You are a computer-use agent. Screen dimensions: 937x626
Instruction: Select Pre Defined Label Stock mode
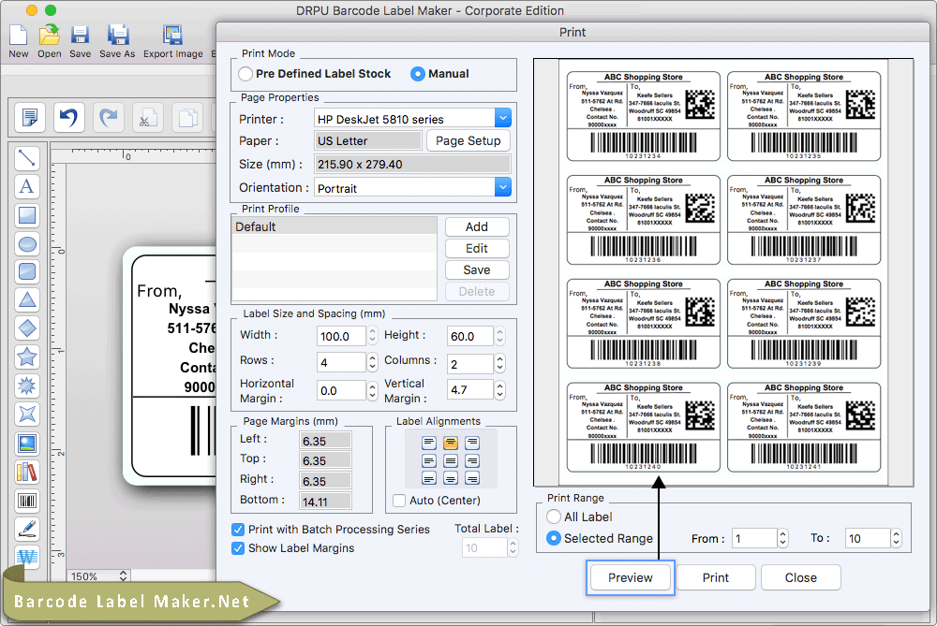click(245, 74)
